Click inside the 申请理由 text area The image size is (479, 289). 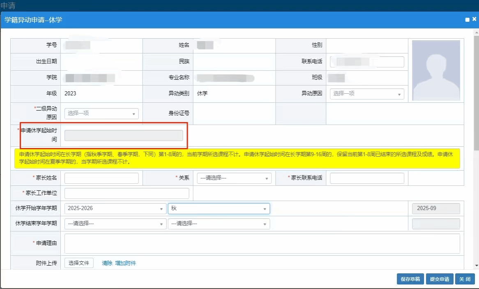[262, 243]
